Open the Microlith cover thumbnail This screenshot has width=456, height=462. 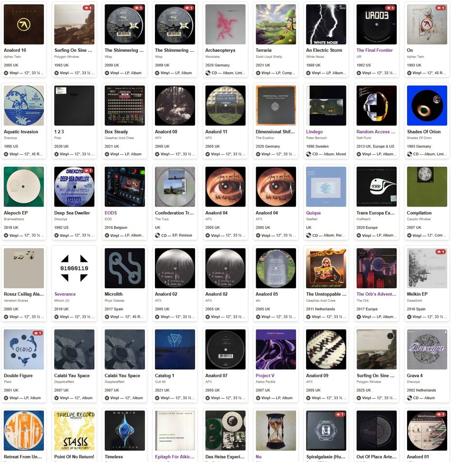[x=124, y=268]
